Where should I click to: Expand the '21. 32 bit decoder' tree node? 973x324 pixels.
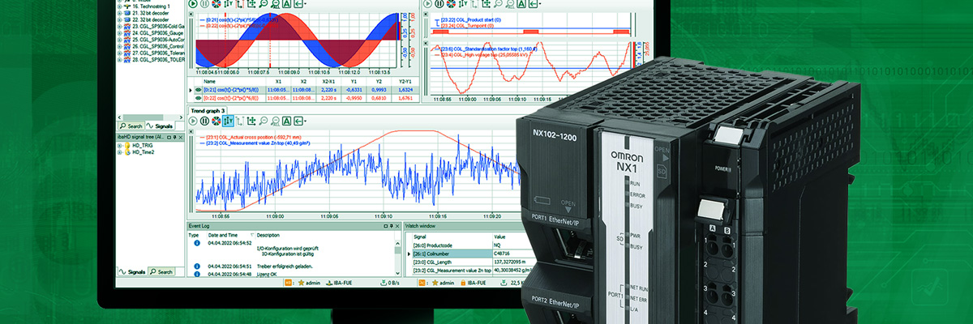(120, 13)
